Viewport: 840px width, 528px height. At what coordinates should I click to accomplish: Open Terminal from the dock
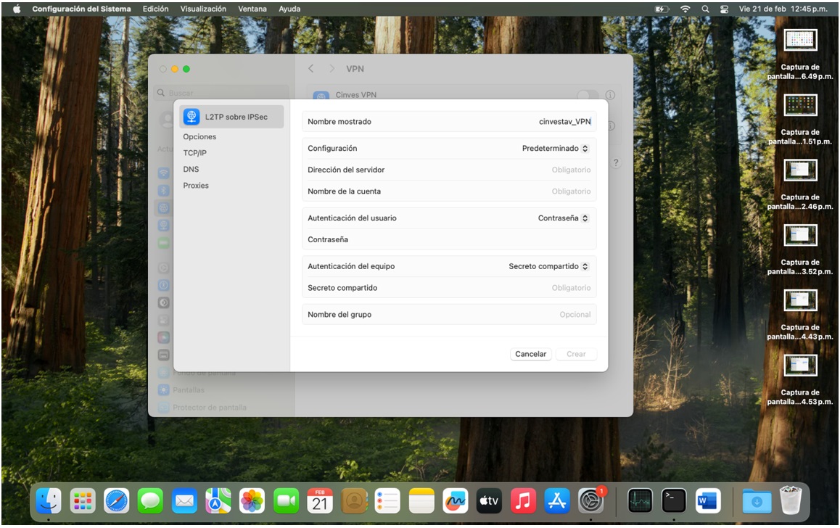[x=674, y=500]
